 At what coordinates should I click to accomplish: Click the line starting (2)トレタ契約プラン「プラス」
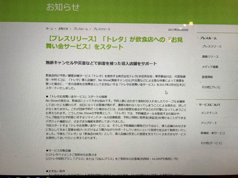click(x=112, y=159)
